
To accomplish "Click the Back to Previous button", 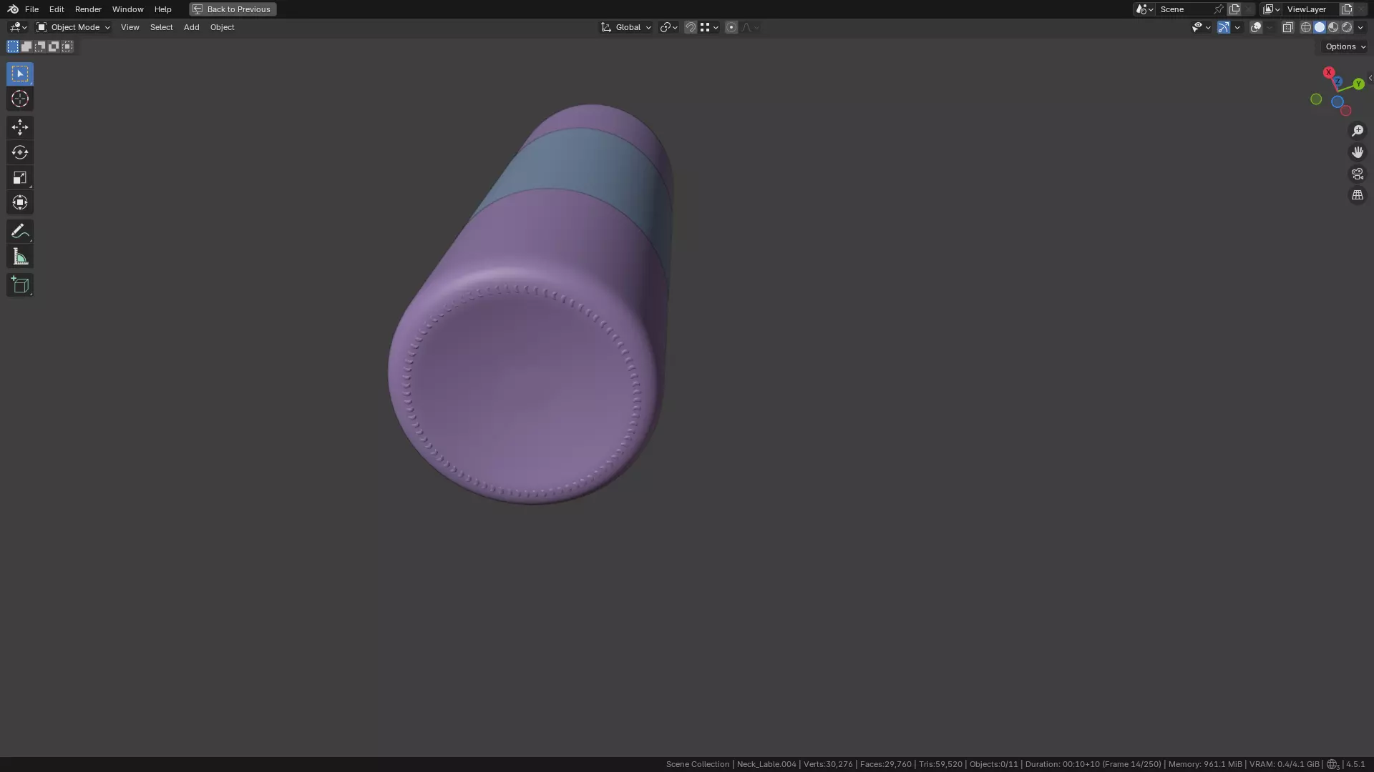I will coord(233,9).
